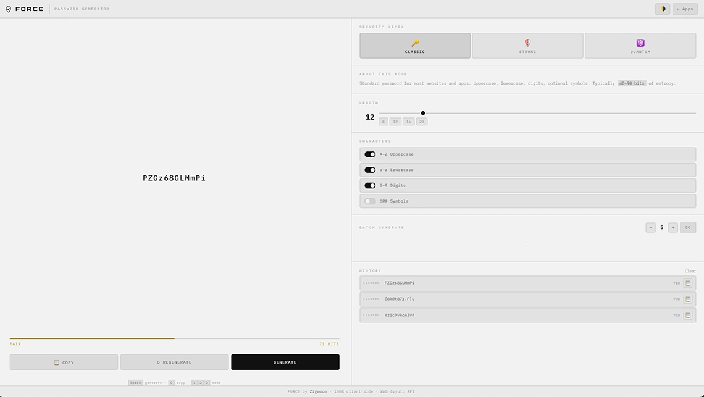The width and height of the screenshot is (704, 397).
Task: Click the COPY button
Action: (x=64, y=362)
